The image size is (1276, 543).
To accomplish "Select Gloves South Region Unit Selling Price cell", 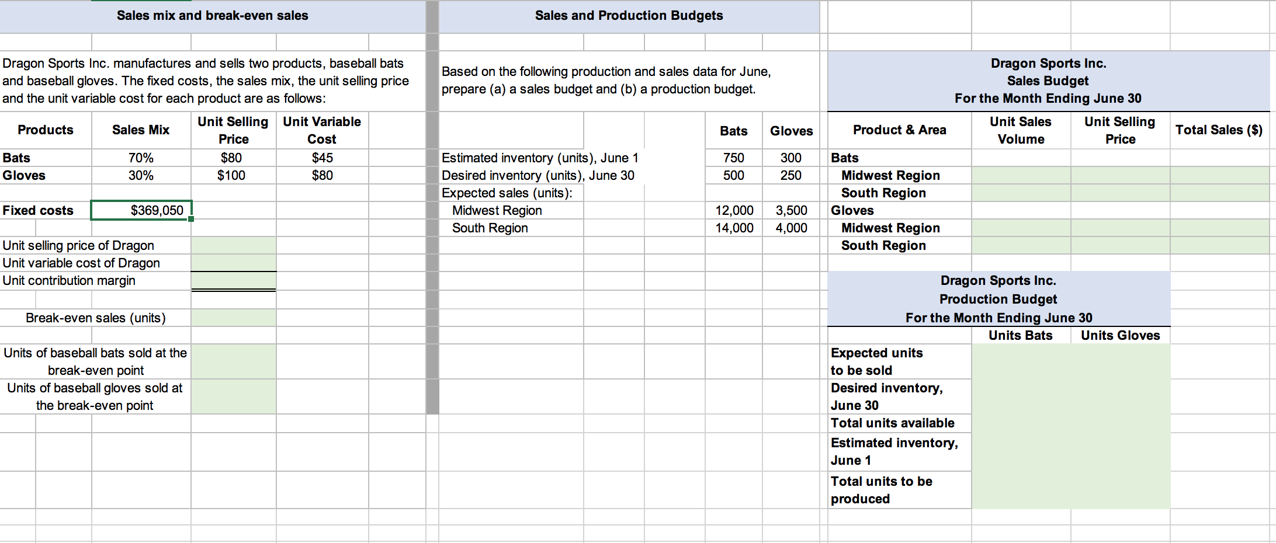I will click(1121, 245).
